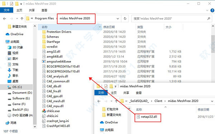Viewport: 215px width, 134px height.
Task: Click _SolidSQUAD_ in second window's path
Action: (x=139, y=101)
